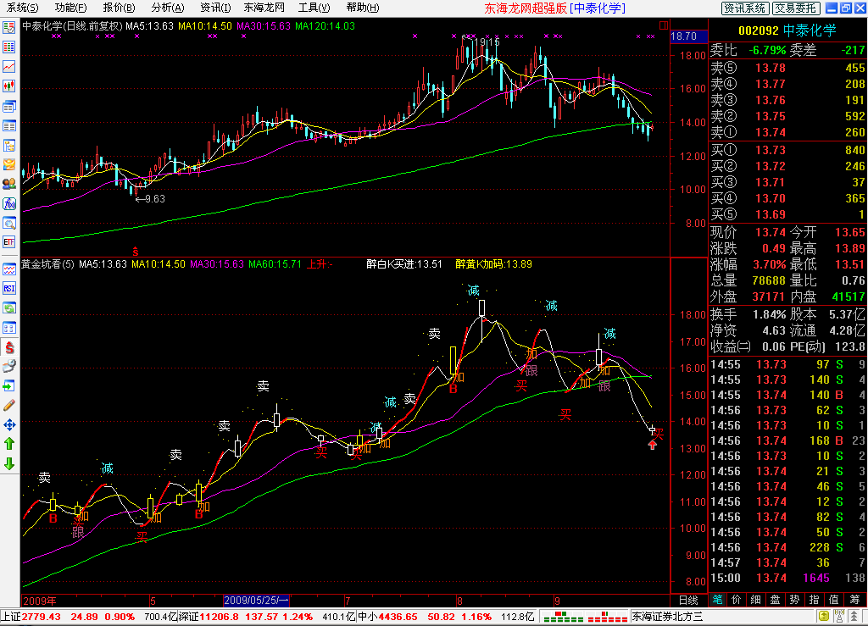Viewport: 868px width, 626px height.
Task: Select the blue four-way move arrows icon
Action: click(x=8, y=424)
